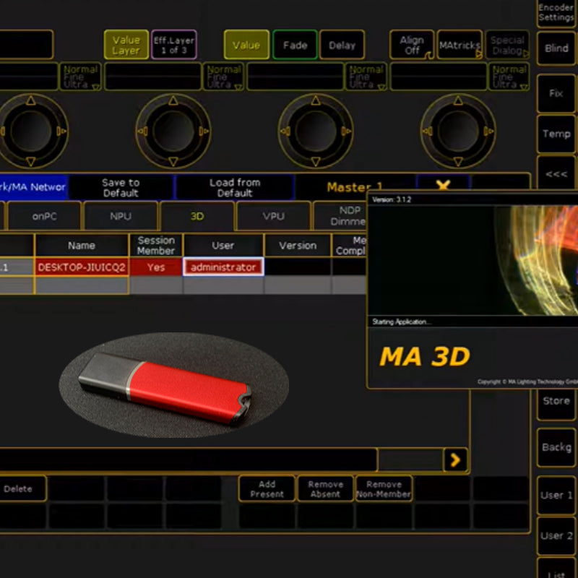Click the yellow X close icon
This screenshot has width=578, height=578.
(x=442, y=186)
